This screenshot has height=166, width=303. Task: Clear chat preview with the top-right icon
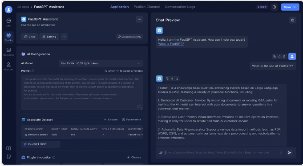(293, 20)
